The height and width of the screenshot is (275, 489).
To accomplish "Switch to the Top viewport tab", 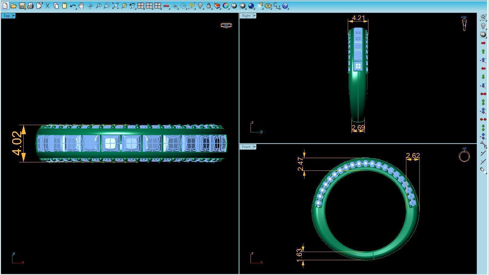I will [x=7, y=16].
